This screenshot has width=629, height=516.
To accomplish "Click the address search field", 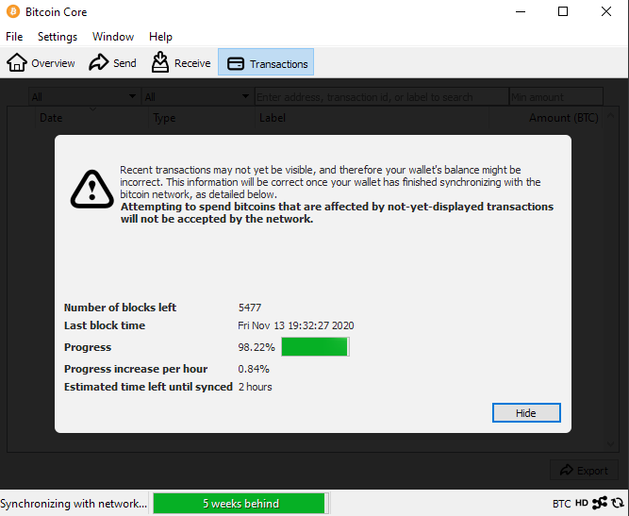I will coord(382,97).
